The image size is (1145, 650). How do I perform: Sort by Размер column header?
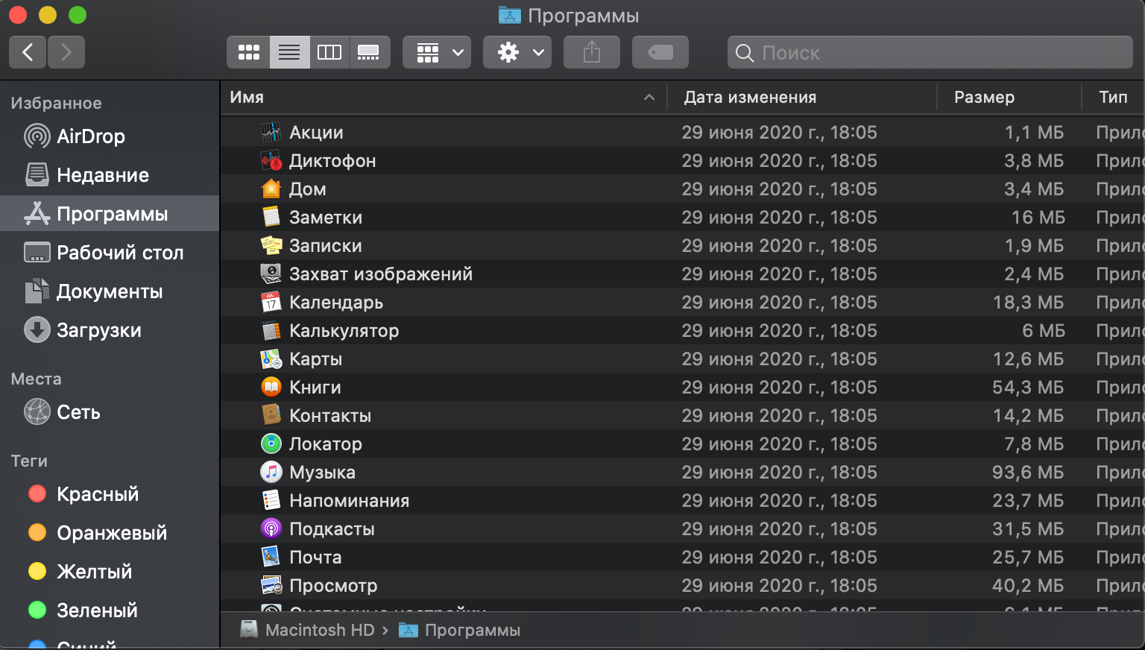pos(1009,98)
